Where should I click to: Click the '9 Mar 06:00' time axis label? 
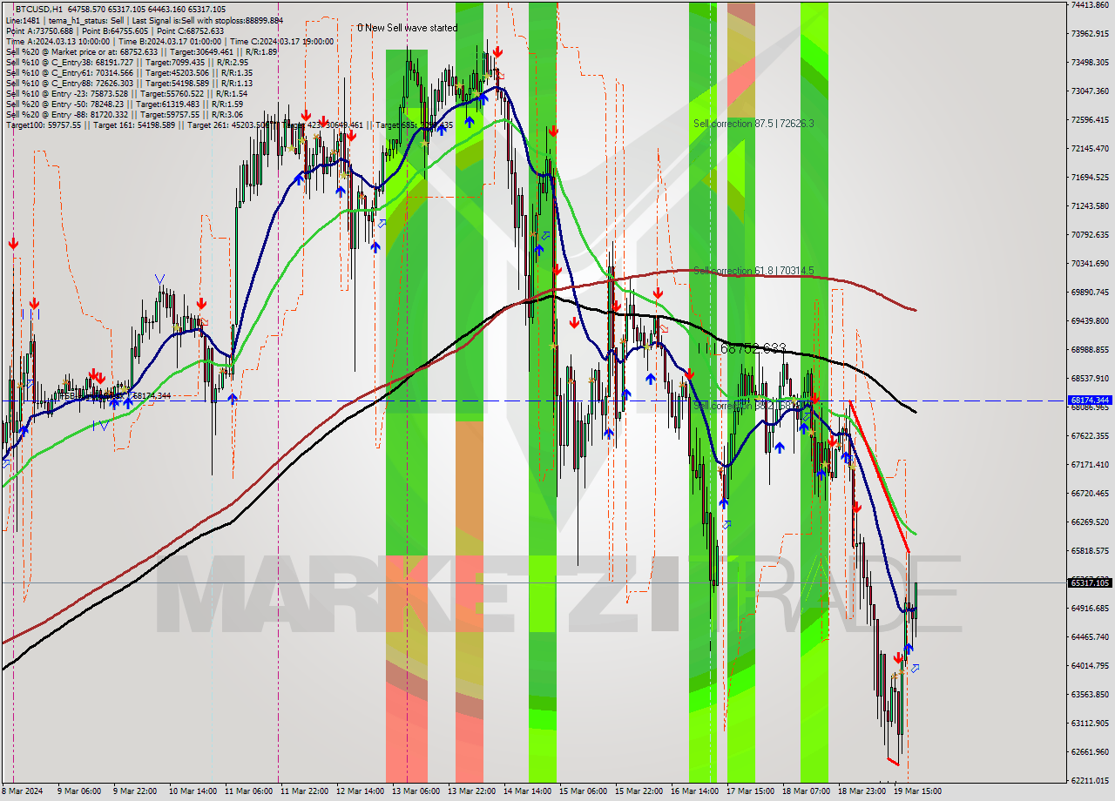[x=78, y=791]
